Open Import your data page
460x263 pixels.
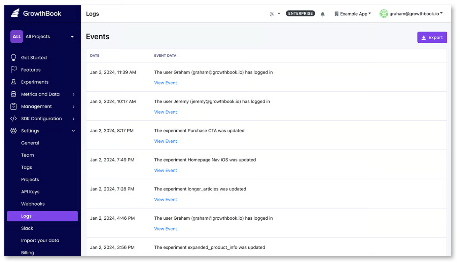[x=40, y=240]
